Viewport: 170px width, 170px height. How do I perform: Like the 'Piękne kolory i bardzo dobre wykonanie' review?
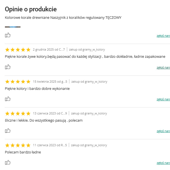click(x=8, y=99)
